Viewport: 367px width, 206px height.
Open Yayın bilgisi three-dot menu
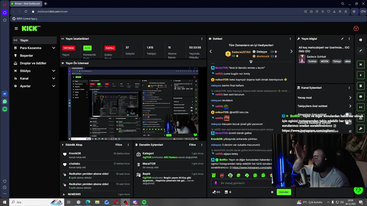click(349, 39)
